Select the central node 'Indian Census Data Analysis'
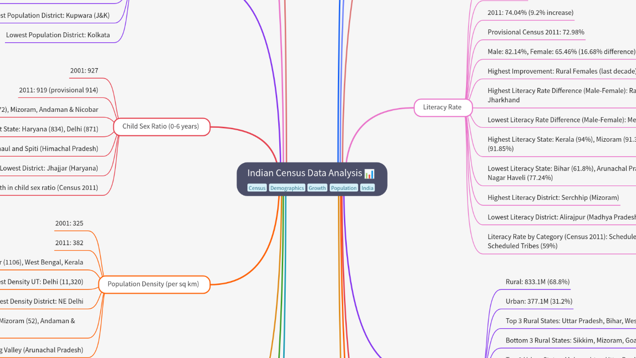Screen dimensions: 636x358 point(312,179)
